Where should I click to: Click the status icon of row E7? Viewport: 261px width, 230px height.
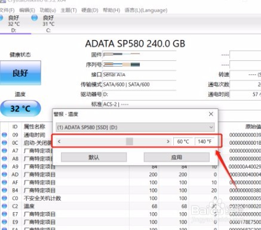coord(4,214)
